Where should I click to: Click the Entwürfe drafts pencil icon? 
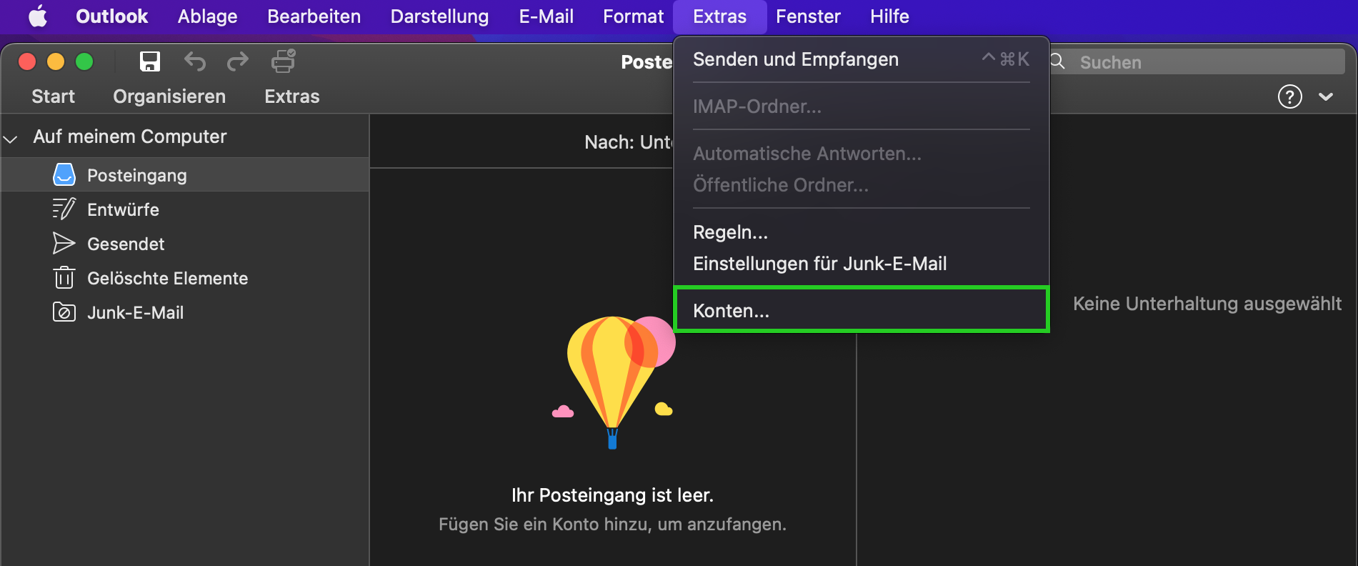(x=64, y=209)
